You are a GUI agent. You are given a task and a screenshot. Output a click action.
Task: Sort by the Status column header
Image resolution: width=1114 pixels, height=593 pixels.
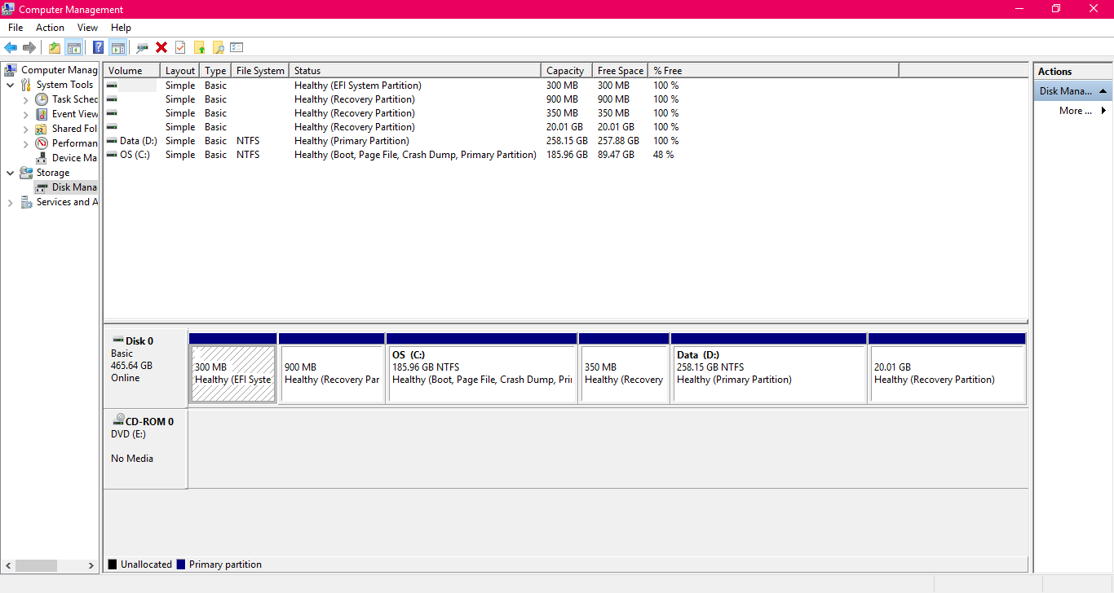pyautogui.click(x=415, y=71)
